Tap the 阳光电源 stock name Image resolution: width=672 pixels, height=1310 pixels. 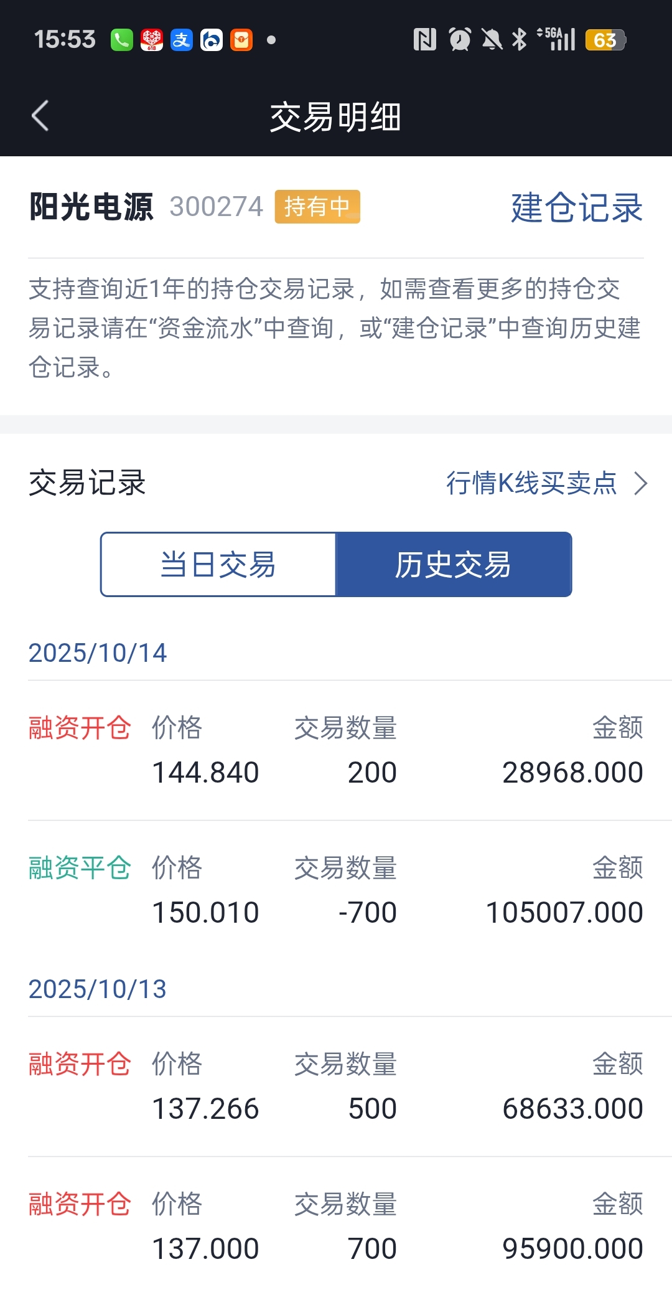click(x=91, y=207)
